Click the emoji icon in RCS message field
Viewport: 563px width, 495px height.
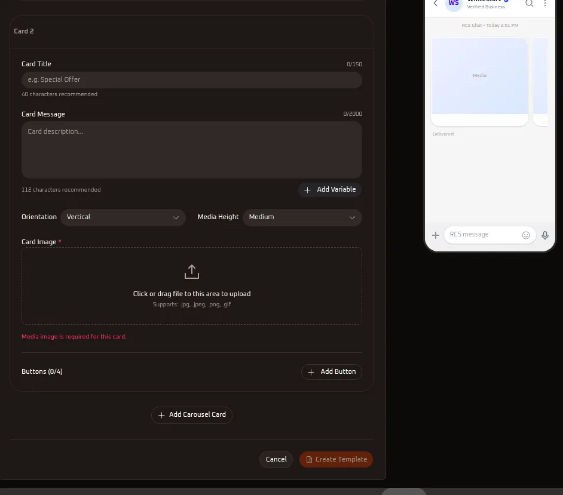[526, 235]
